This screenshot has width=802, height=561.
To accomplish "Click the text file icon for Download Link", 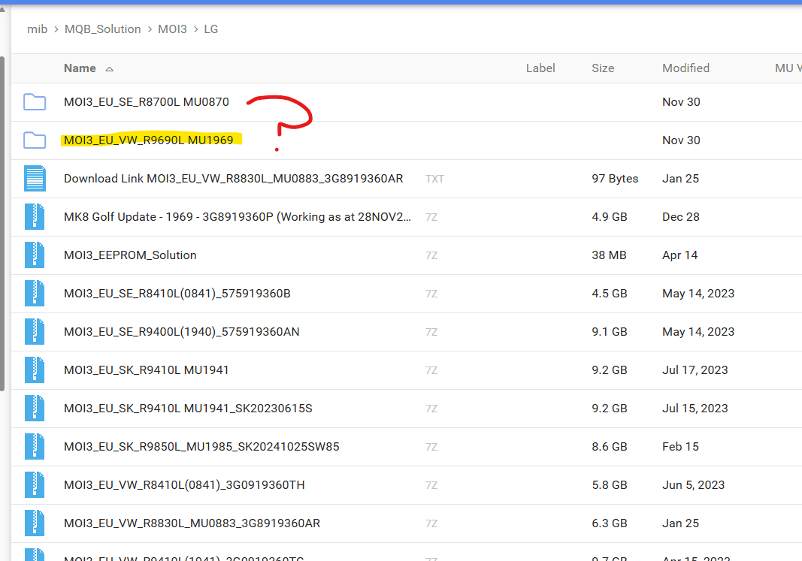I will 35,179.
